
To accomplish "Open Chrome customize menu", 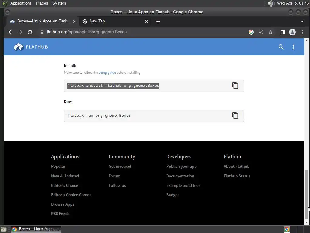I will click(302, 32).
